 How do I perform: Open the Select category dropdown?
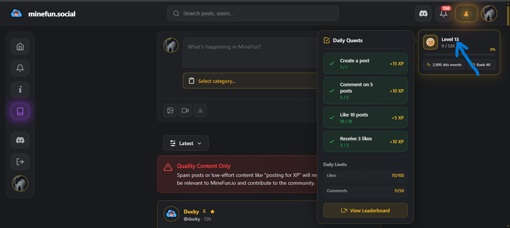(250, 81)
